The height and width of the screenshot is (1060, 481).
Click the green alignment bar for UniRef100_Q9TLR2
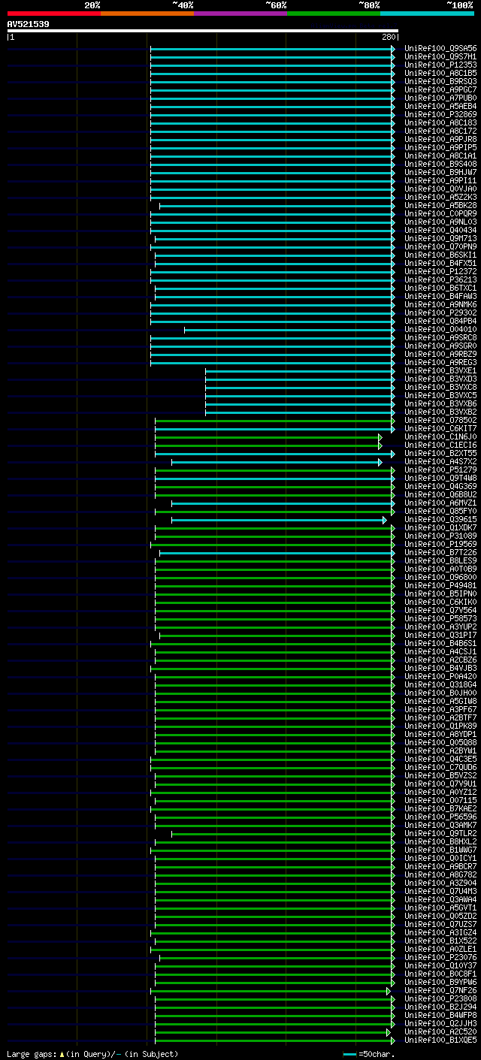point(283,833)
